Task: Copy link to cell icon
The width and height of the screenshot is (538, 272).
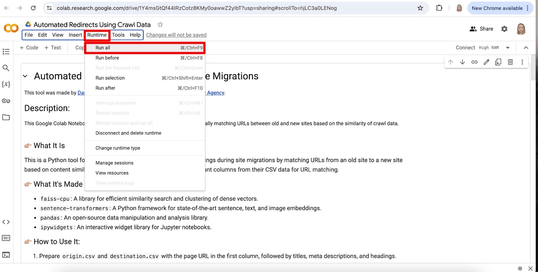Action: 474,62
